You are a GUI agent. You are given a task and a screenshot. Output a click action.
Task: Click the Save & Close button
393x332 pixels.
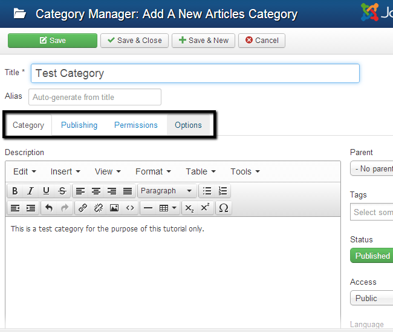pyautogui.click(x=134, y=41)
